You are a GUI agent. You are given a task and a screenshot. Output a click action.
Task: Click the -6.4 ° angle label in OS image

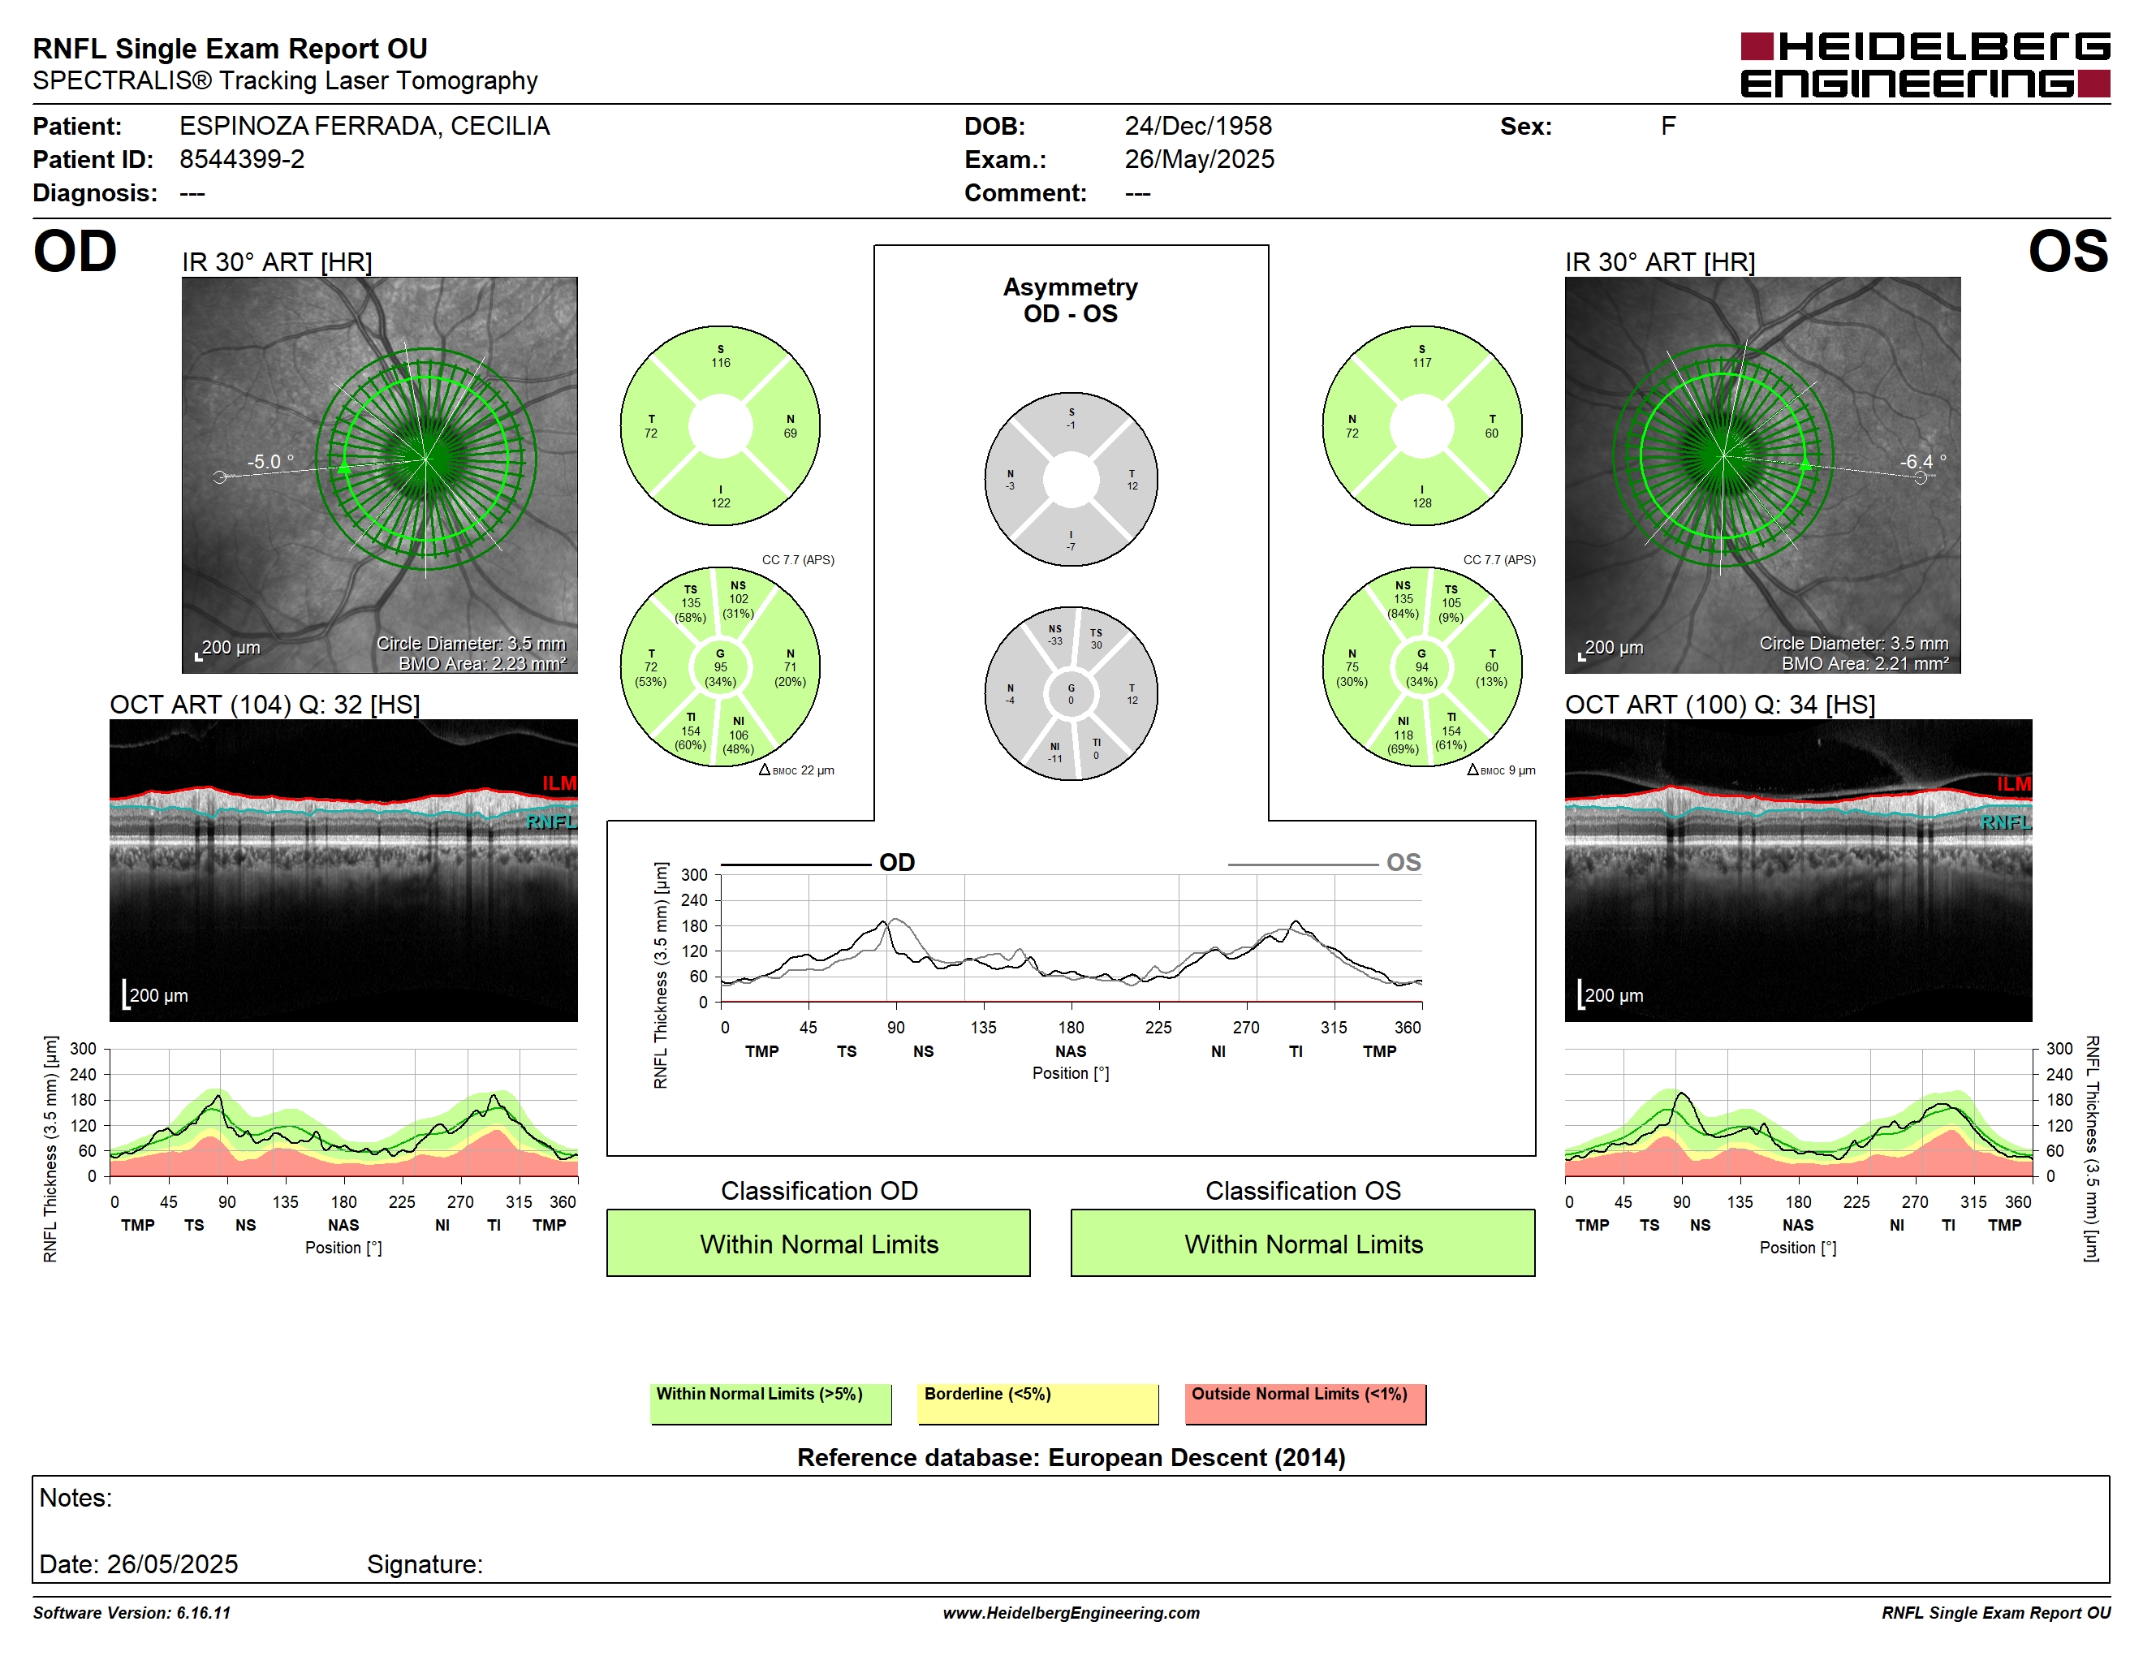pyautogui.click(x=1923, y=461)
